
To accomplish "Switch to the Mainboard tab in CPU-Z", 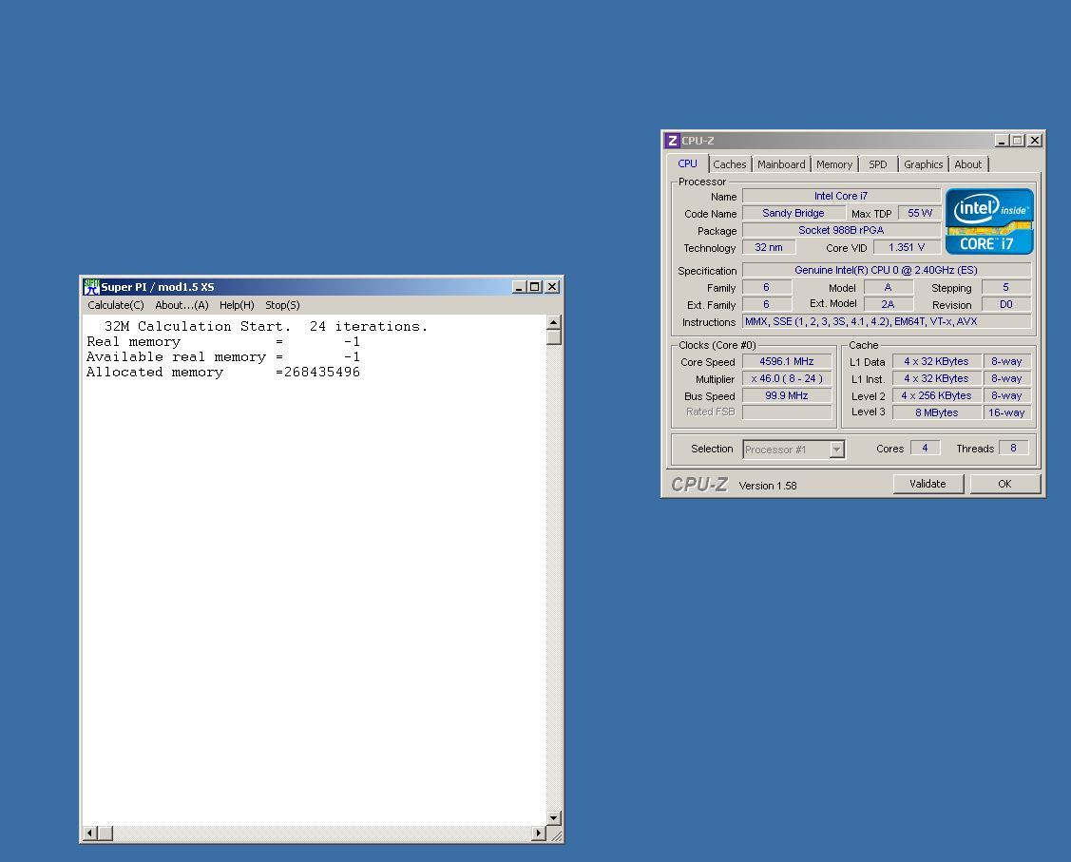I will [781, 164].
